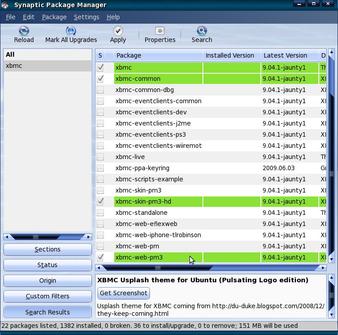Click description pane scrollbar down arrow
Viewport: 338px width, 335px height.
pos(331,315)
